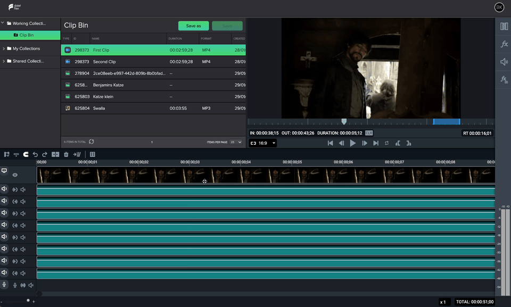Open the items per page dropdown
Viewport: 511px width, 307px height.
tap(236, 142)
